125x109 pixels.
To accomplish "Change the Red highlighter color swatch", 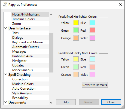I will 92,30.
